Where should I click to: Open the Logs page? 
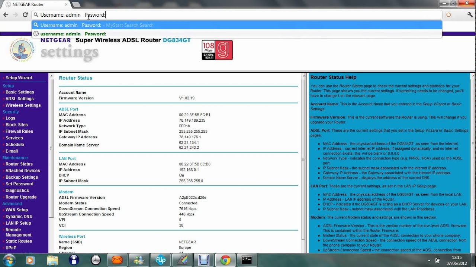click(x=10, y=118)
